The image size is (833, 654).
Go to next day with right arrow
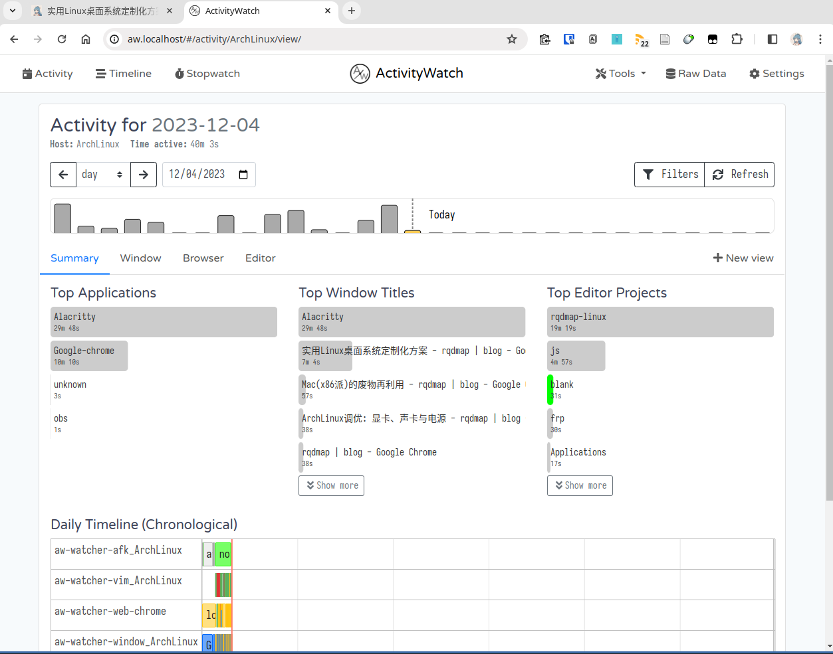click(x=144, y=175)
